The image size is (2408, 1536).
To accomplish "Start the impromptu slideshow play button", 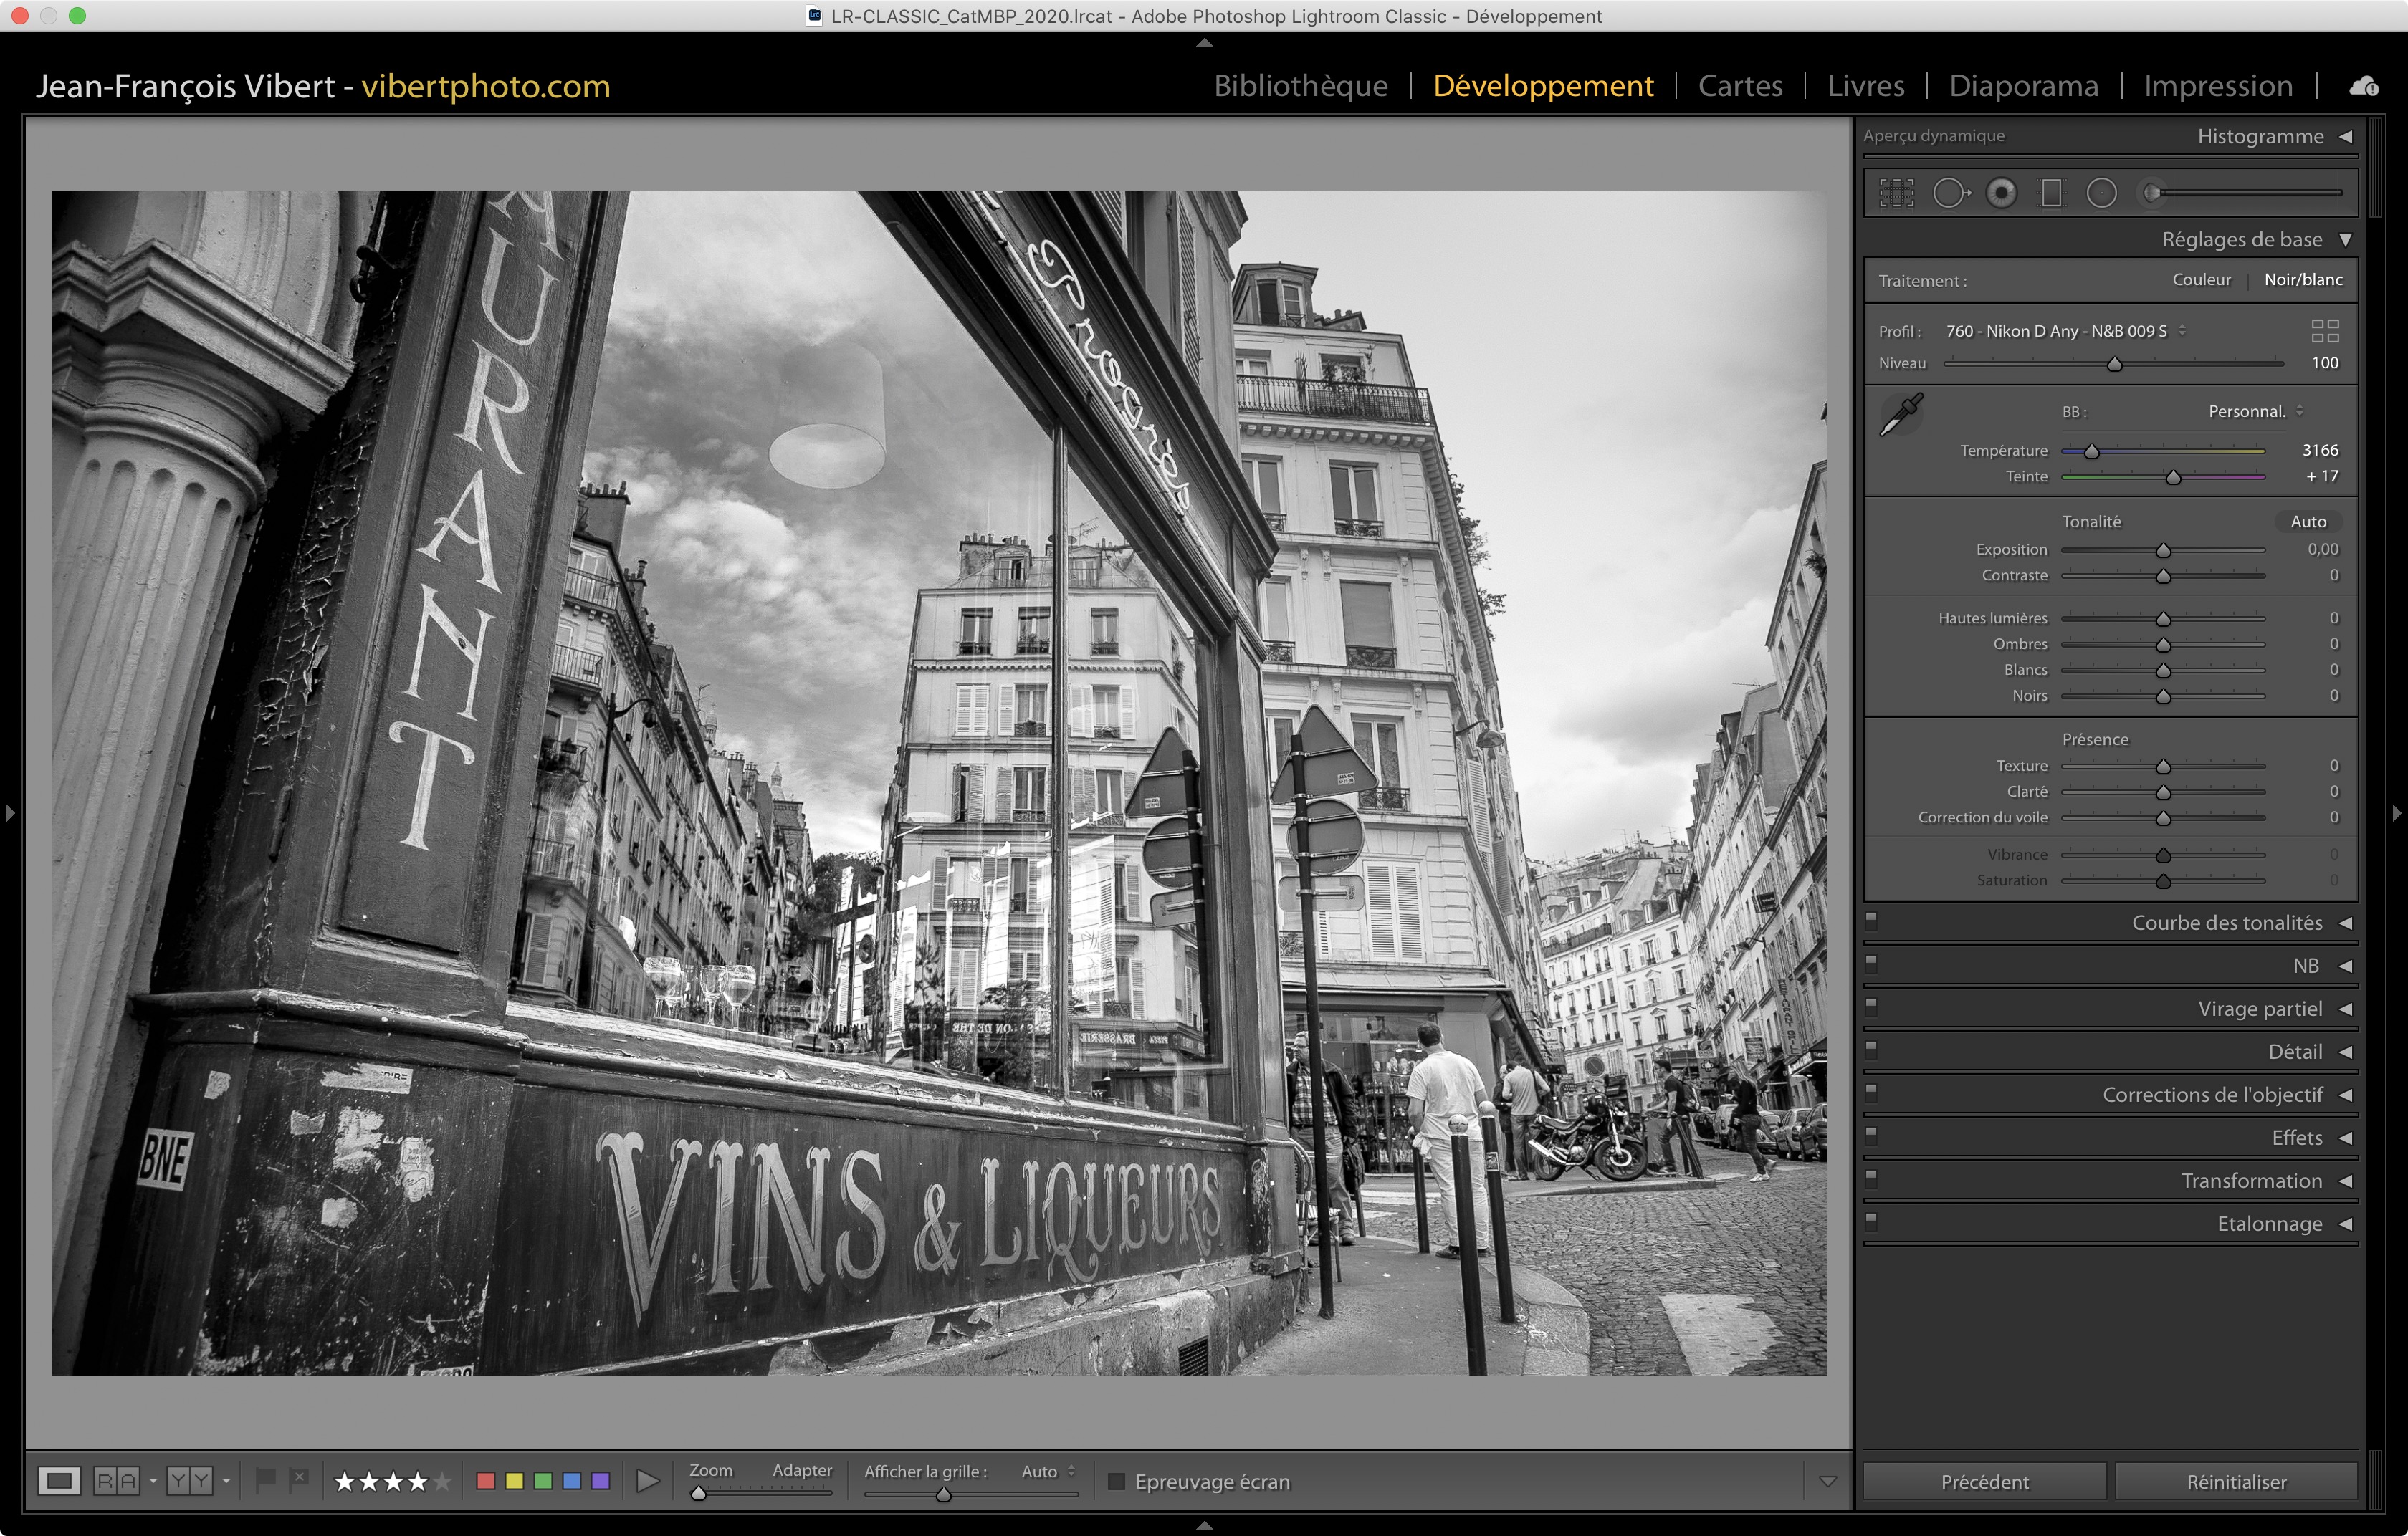I will point(648,1481).
